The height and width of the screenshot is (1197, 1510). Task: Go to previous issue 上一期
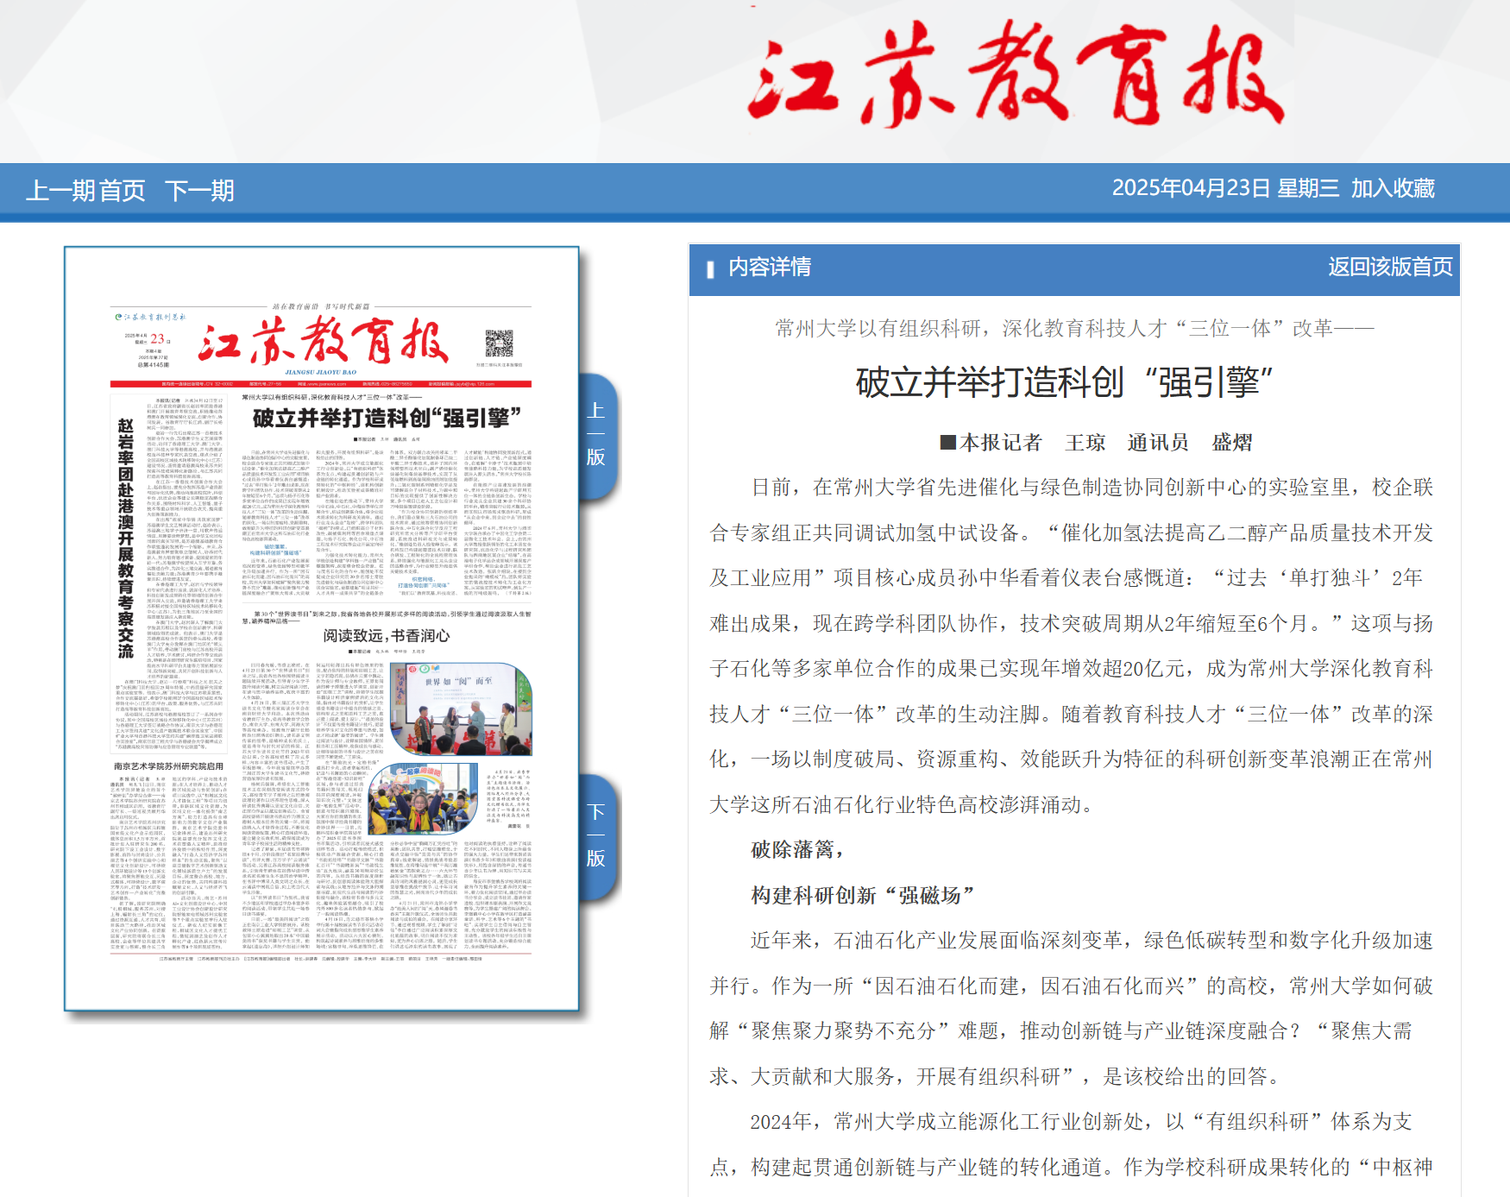click(61, 190)
